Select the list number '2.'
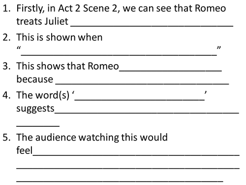Screen dimensions: 246x185 tap(6, 37)
